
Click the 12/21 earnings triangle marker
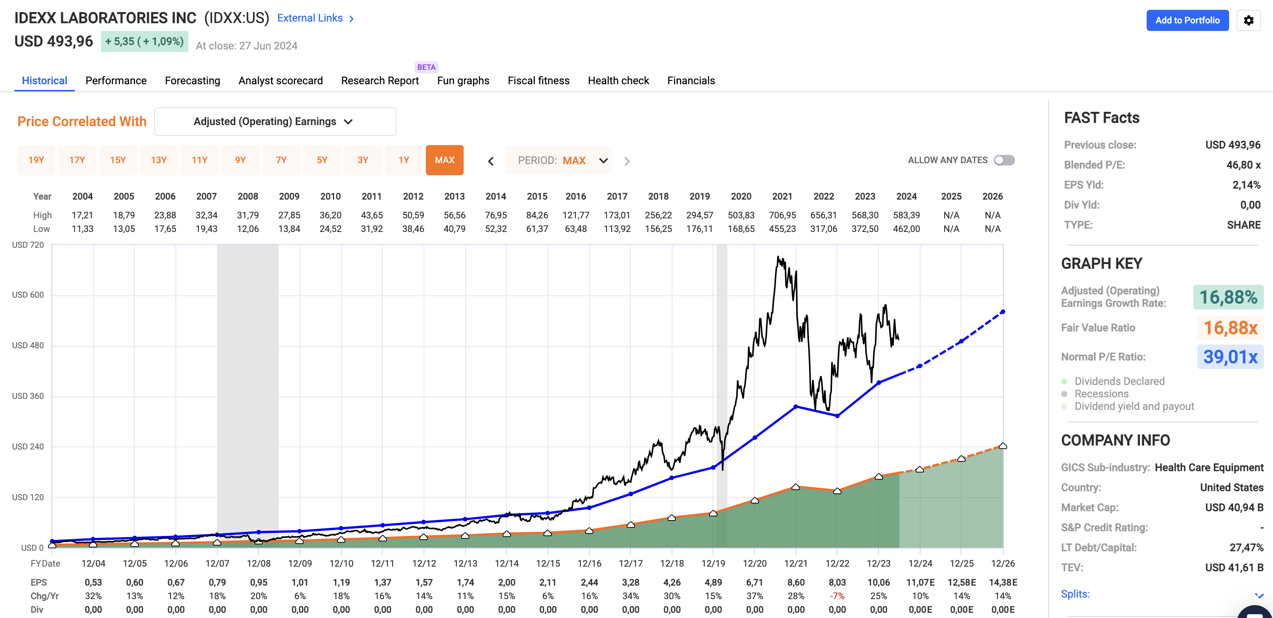(796, 487)
